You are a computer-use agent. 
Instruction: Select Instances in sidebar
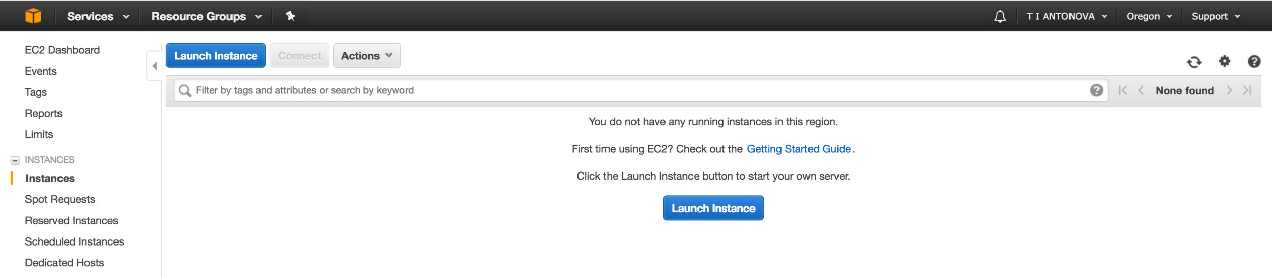pos(50,178)
